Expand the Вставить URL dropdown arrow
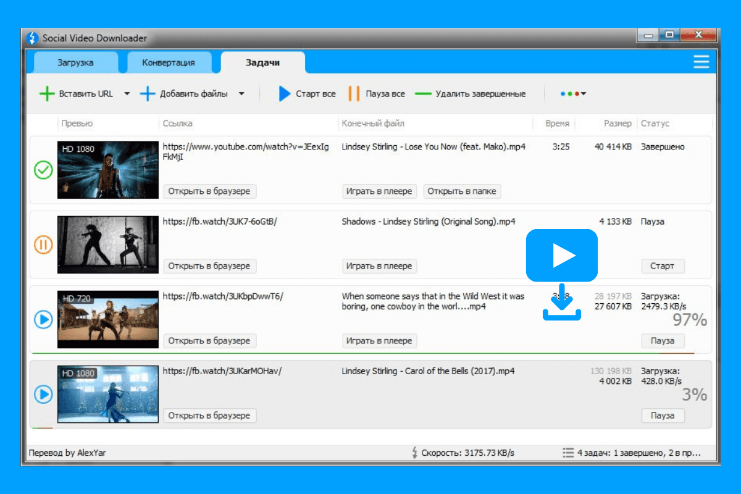The width and height of the screenshot is (741, 494). pos(127,94)
